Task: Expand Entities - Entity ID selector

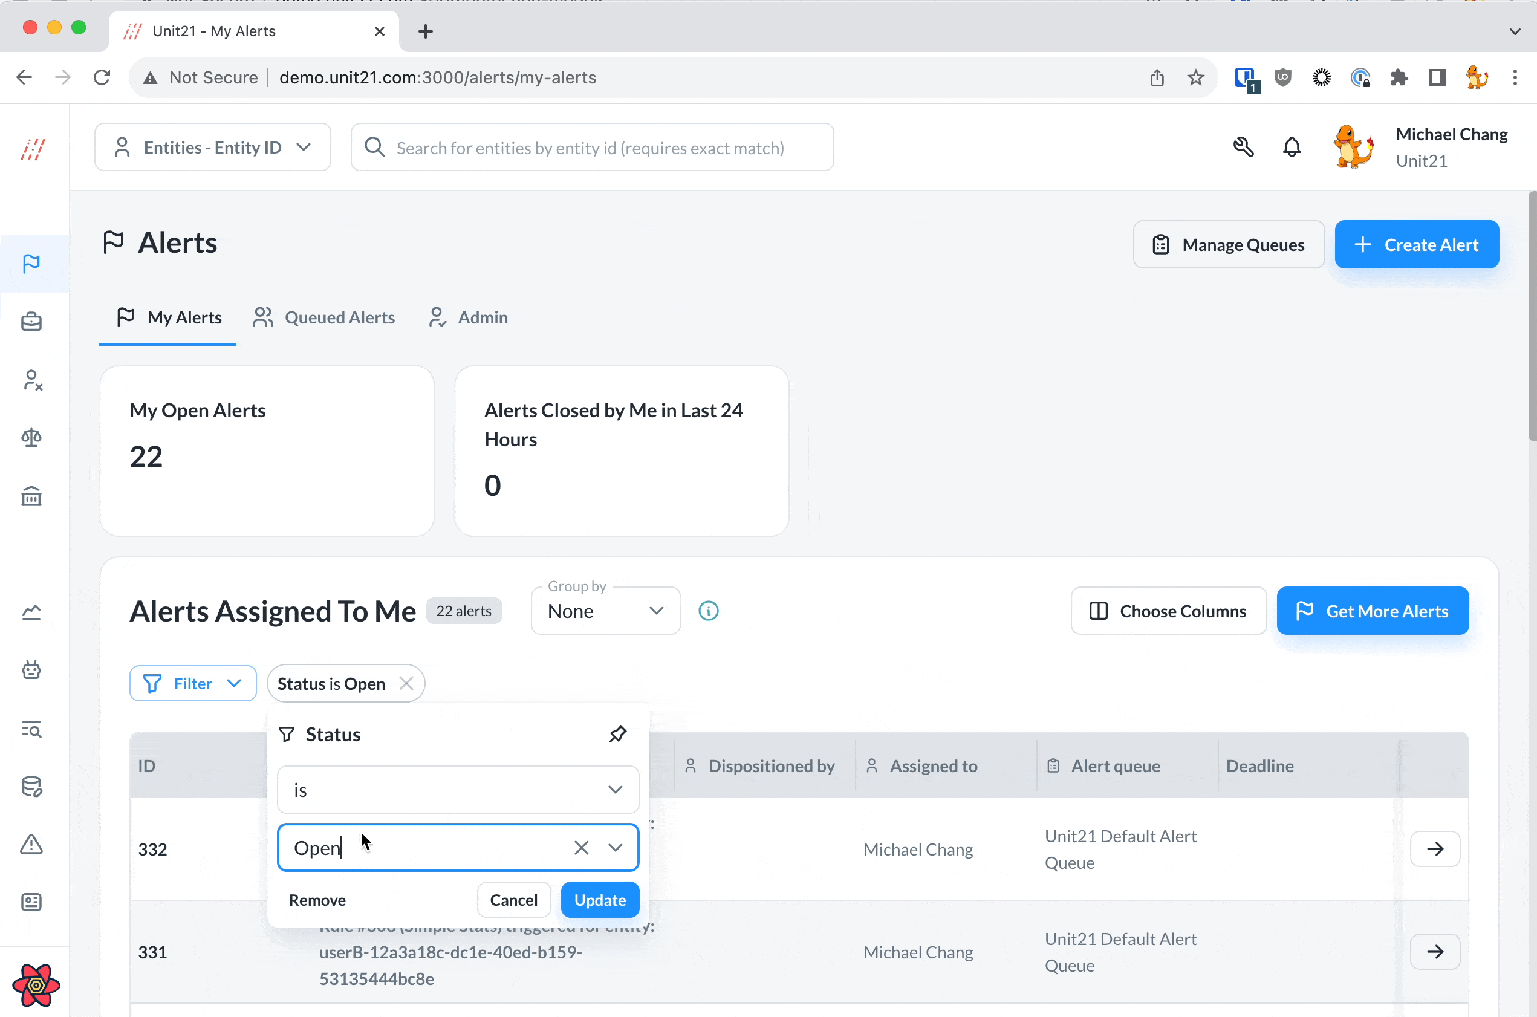Action: click(x=213, y=148)
